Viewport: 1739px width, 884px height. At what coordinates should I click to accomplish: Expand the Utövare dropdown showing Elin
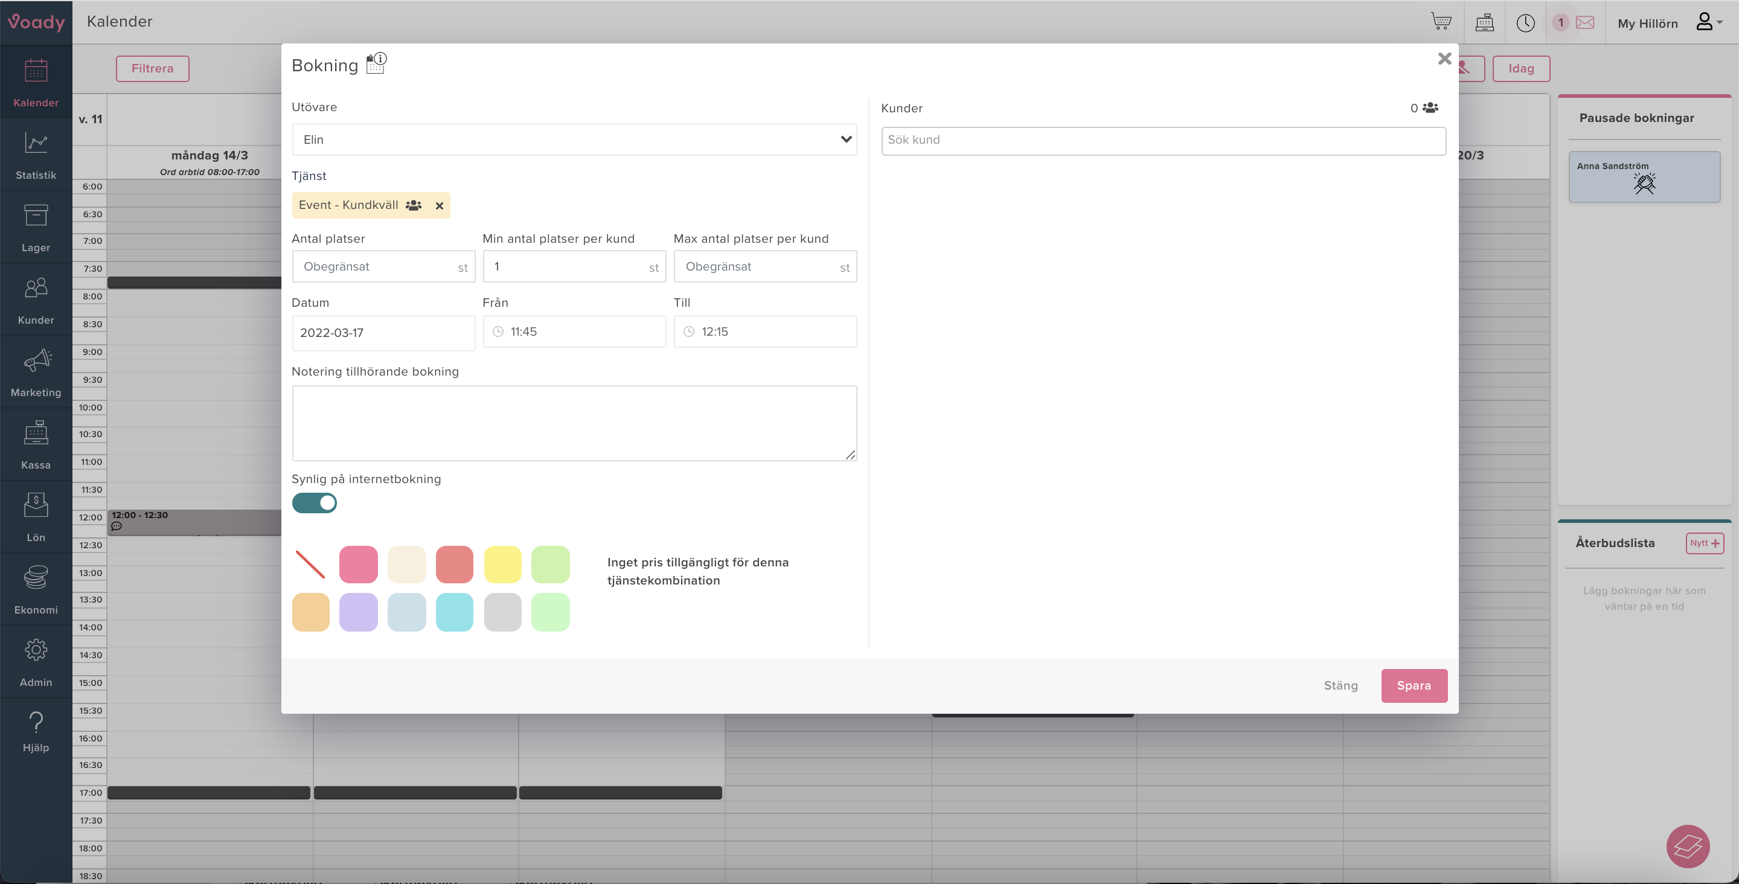pos(574,140)
